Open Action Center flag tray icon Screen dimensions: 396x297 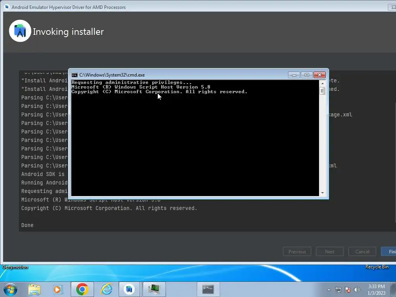[348, 290]
